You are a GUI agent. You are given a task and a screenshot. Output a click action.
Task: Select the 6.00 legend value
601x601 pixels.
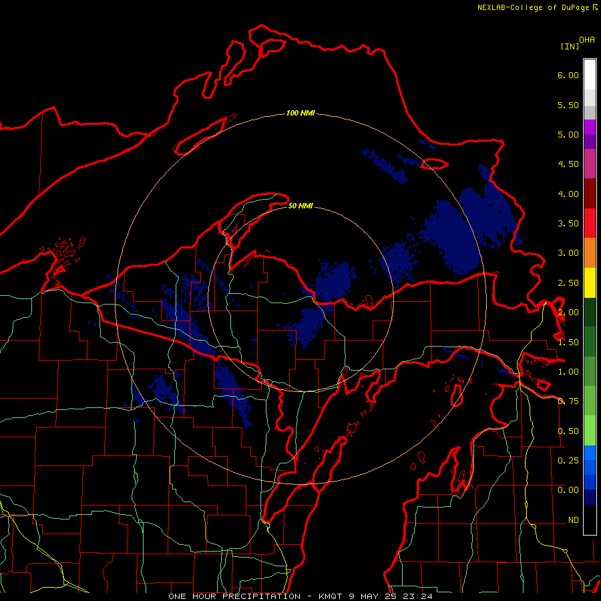pyautogui.click(x=568, y=75)
